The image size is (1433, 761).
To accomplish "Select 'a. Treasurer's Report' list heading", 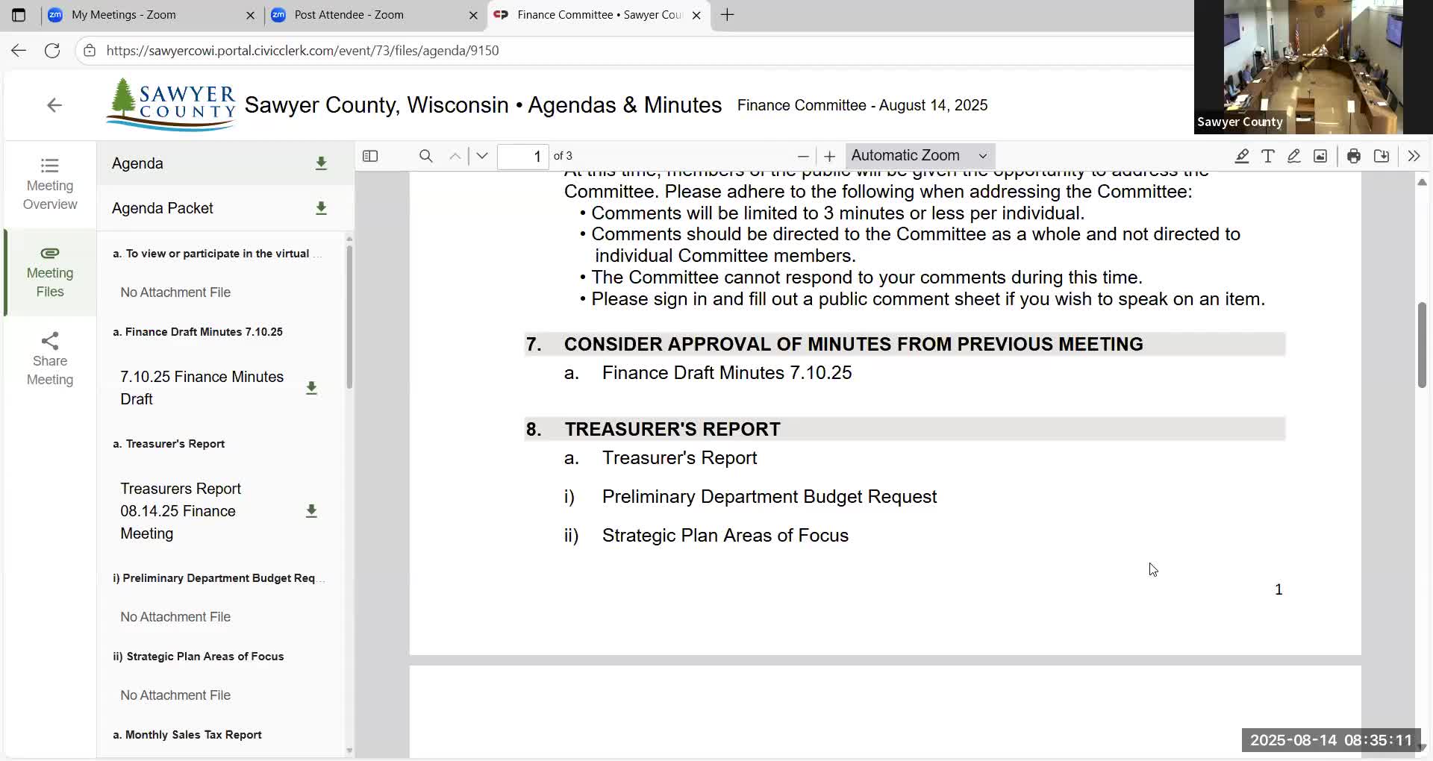I will point(169,444).
